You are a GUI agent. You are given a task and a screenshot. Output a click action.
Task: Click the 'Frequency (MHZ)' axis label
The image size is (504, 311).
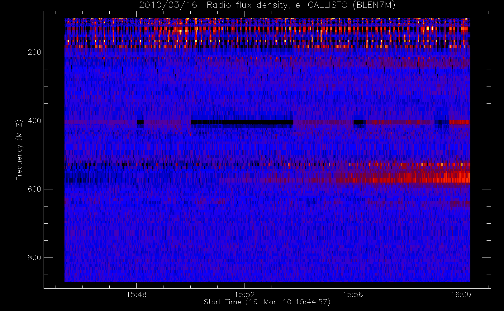coord(19,150)
